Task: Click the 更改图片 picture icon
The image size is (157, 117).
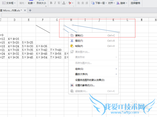Action: 72,52
